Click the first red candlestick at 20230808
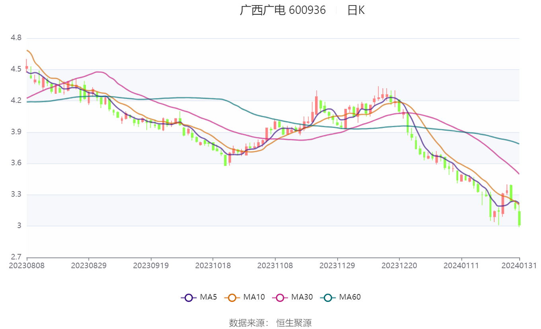This screenshot has width=541, height=329. click(27, 67)
